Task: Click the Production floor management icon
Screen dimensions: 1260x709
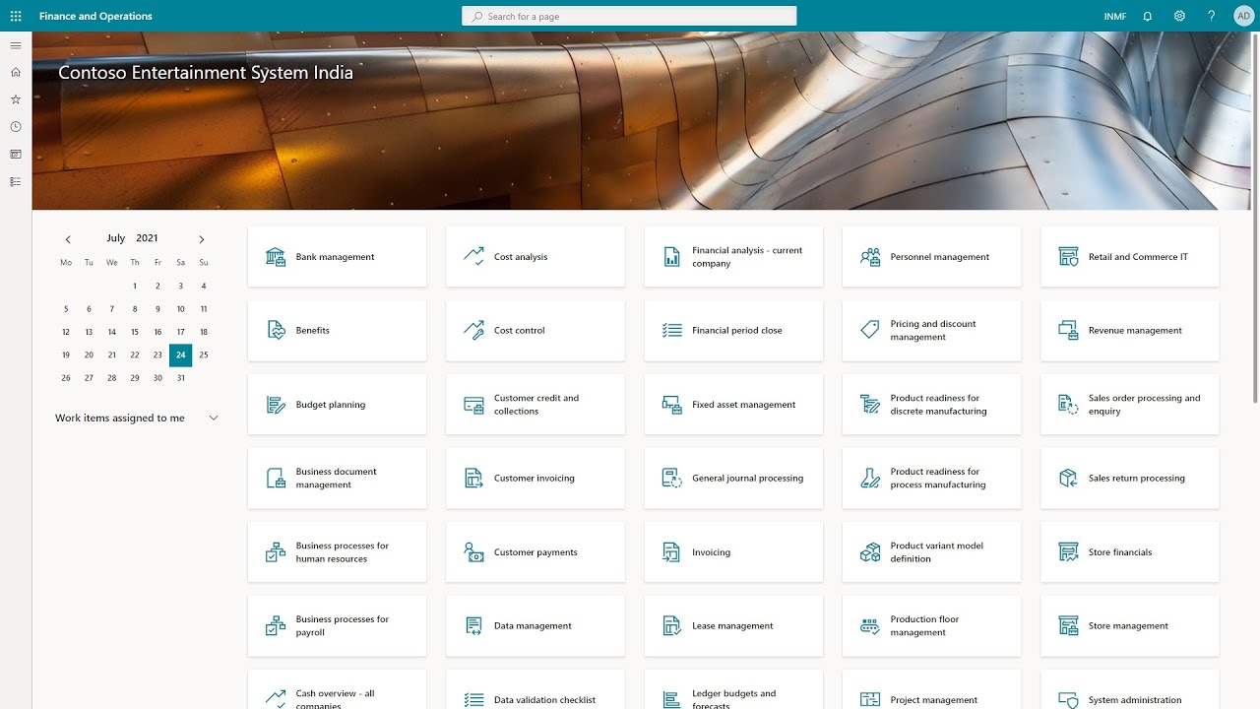Action: point(870,626)
